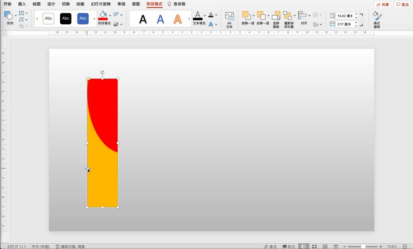The image size is (413, 249).
Task: Apply the blue A WordArt style
Action: 160,19
